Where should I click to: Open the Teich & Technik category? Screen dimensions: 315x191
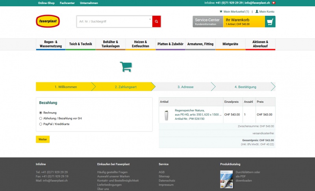coord(81,44)
